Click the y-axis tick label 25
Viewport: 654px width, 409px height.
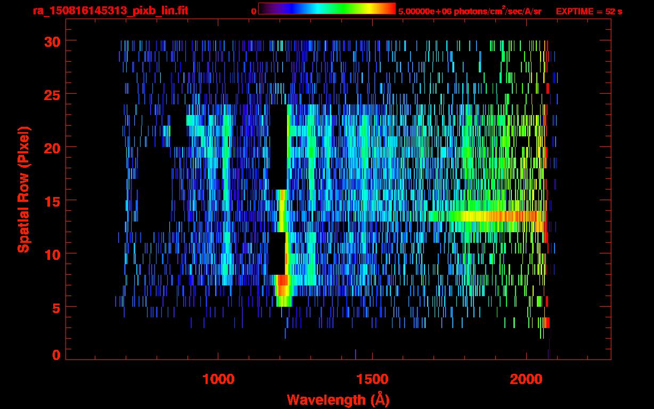pyautogui.click(x=51, y=94)
